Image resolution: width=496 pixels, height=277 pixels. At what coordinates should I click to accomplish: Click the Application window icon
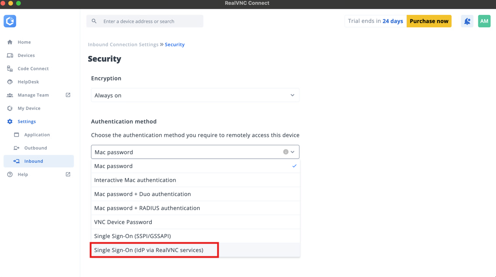16,135
